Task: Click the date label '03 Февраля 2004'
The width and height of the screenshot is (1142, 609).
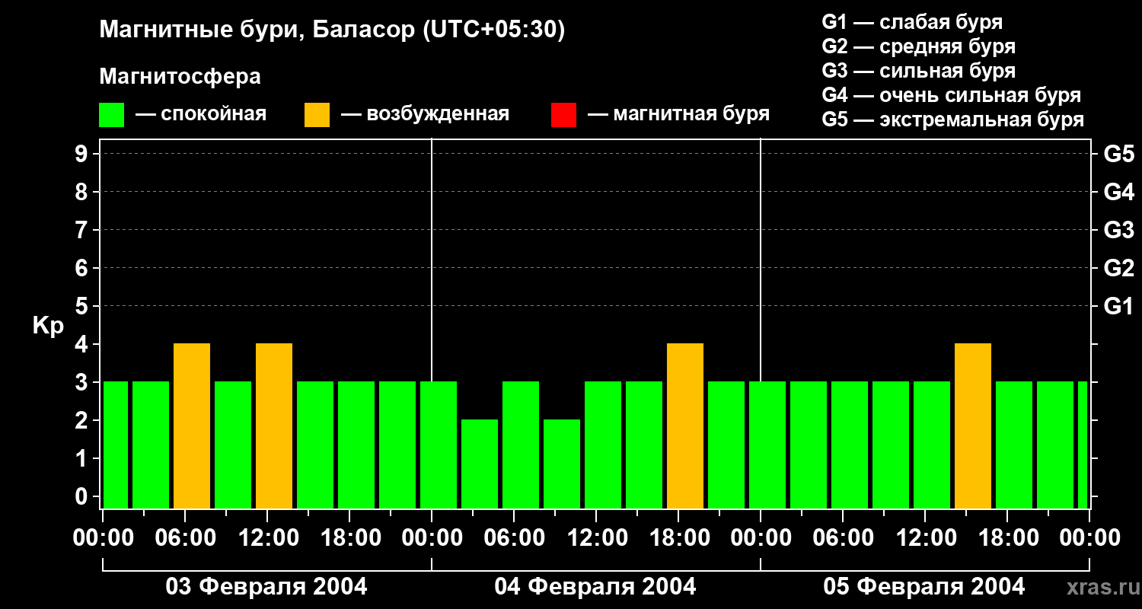Action: (x=266, y=587)
